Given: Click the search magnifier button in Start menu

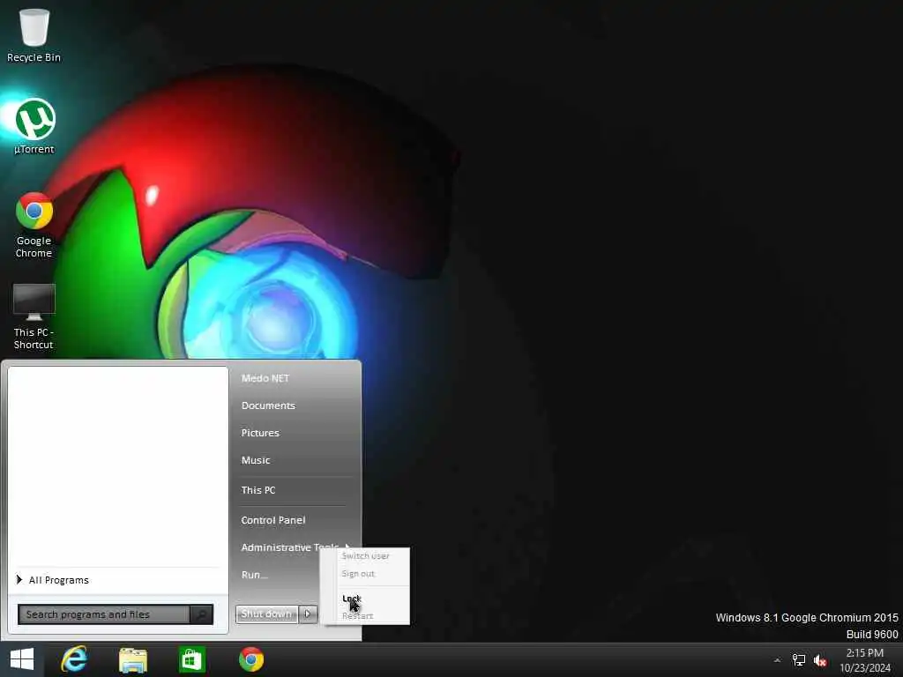Looking at the screenshot, I should click(201, 614).
